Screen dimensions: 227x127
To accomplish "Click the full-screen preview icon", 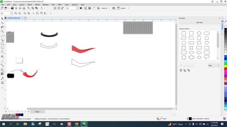I will click(x=81, y=8).
